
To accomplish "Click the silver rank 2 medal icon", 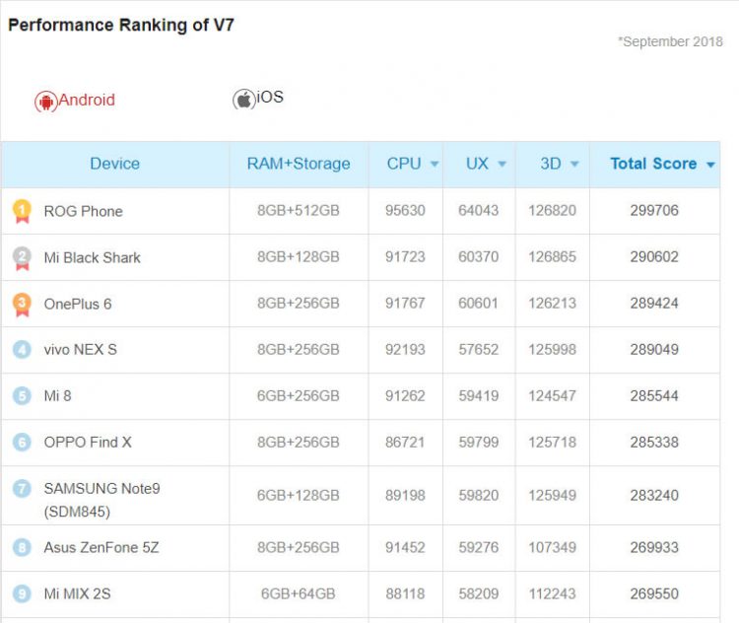I will click(22, 257).
